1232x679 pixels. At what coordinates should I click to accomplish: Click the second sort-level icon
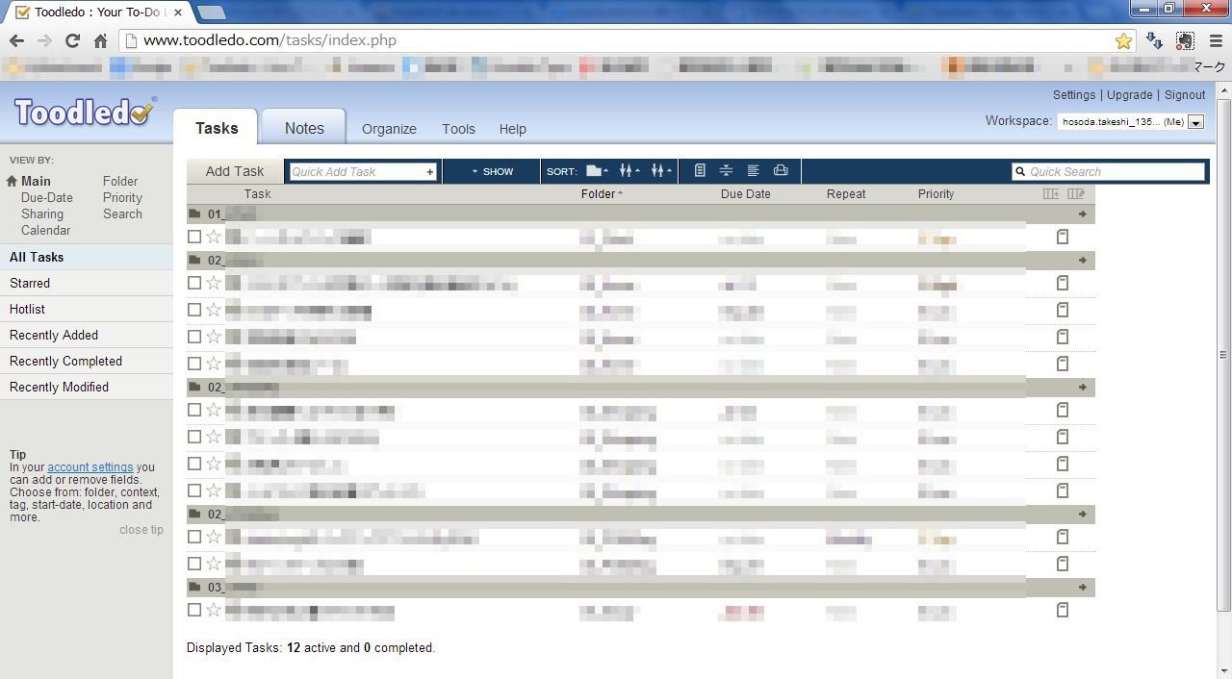coord(629,171)
